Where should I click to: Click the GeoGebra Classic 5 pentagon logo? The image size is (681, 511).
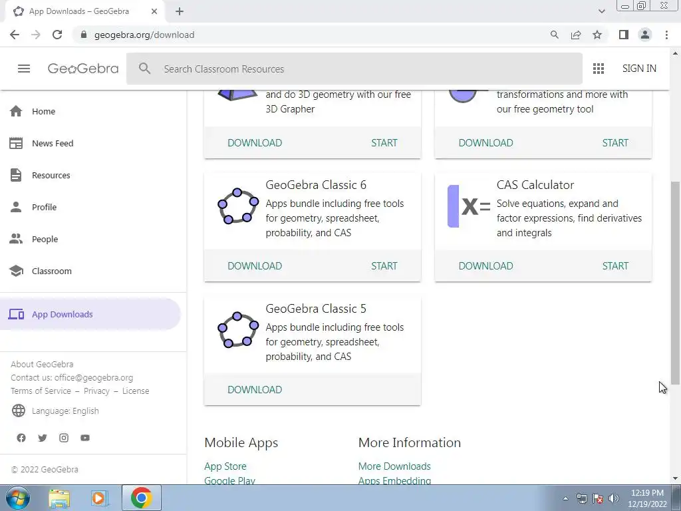[238, 330]
